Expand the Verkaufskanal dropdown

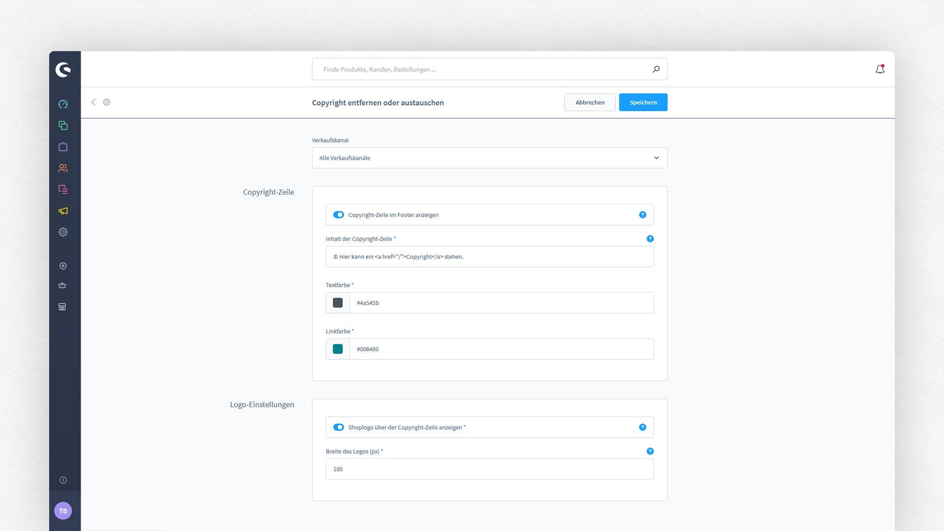tap(490, 158)
